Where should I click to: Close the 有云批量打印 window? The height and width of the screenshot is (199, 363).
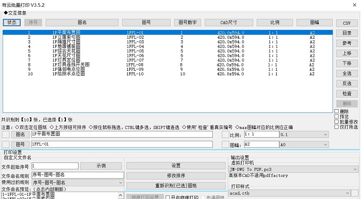click(354, 5)
